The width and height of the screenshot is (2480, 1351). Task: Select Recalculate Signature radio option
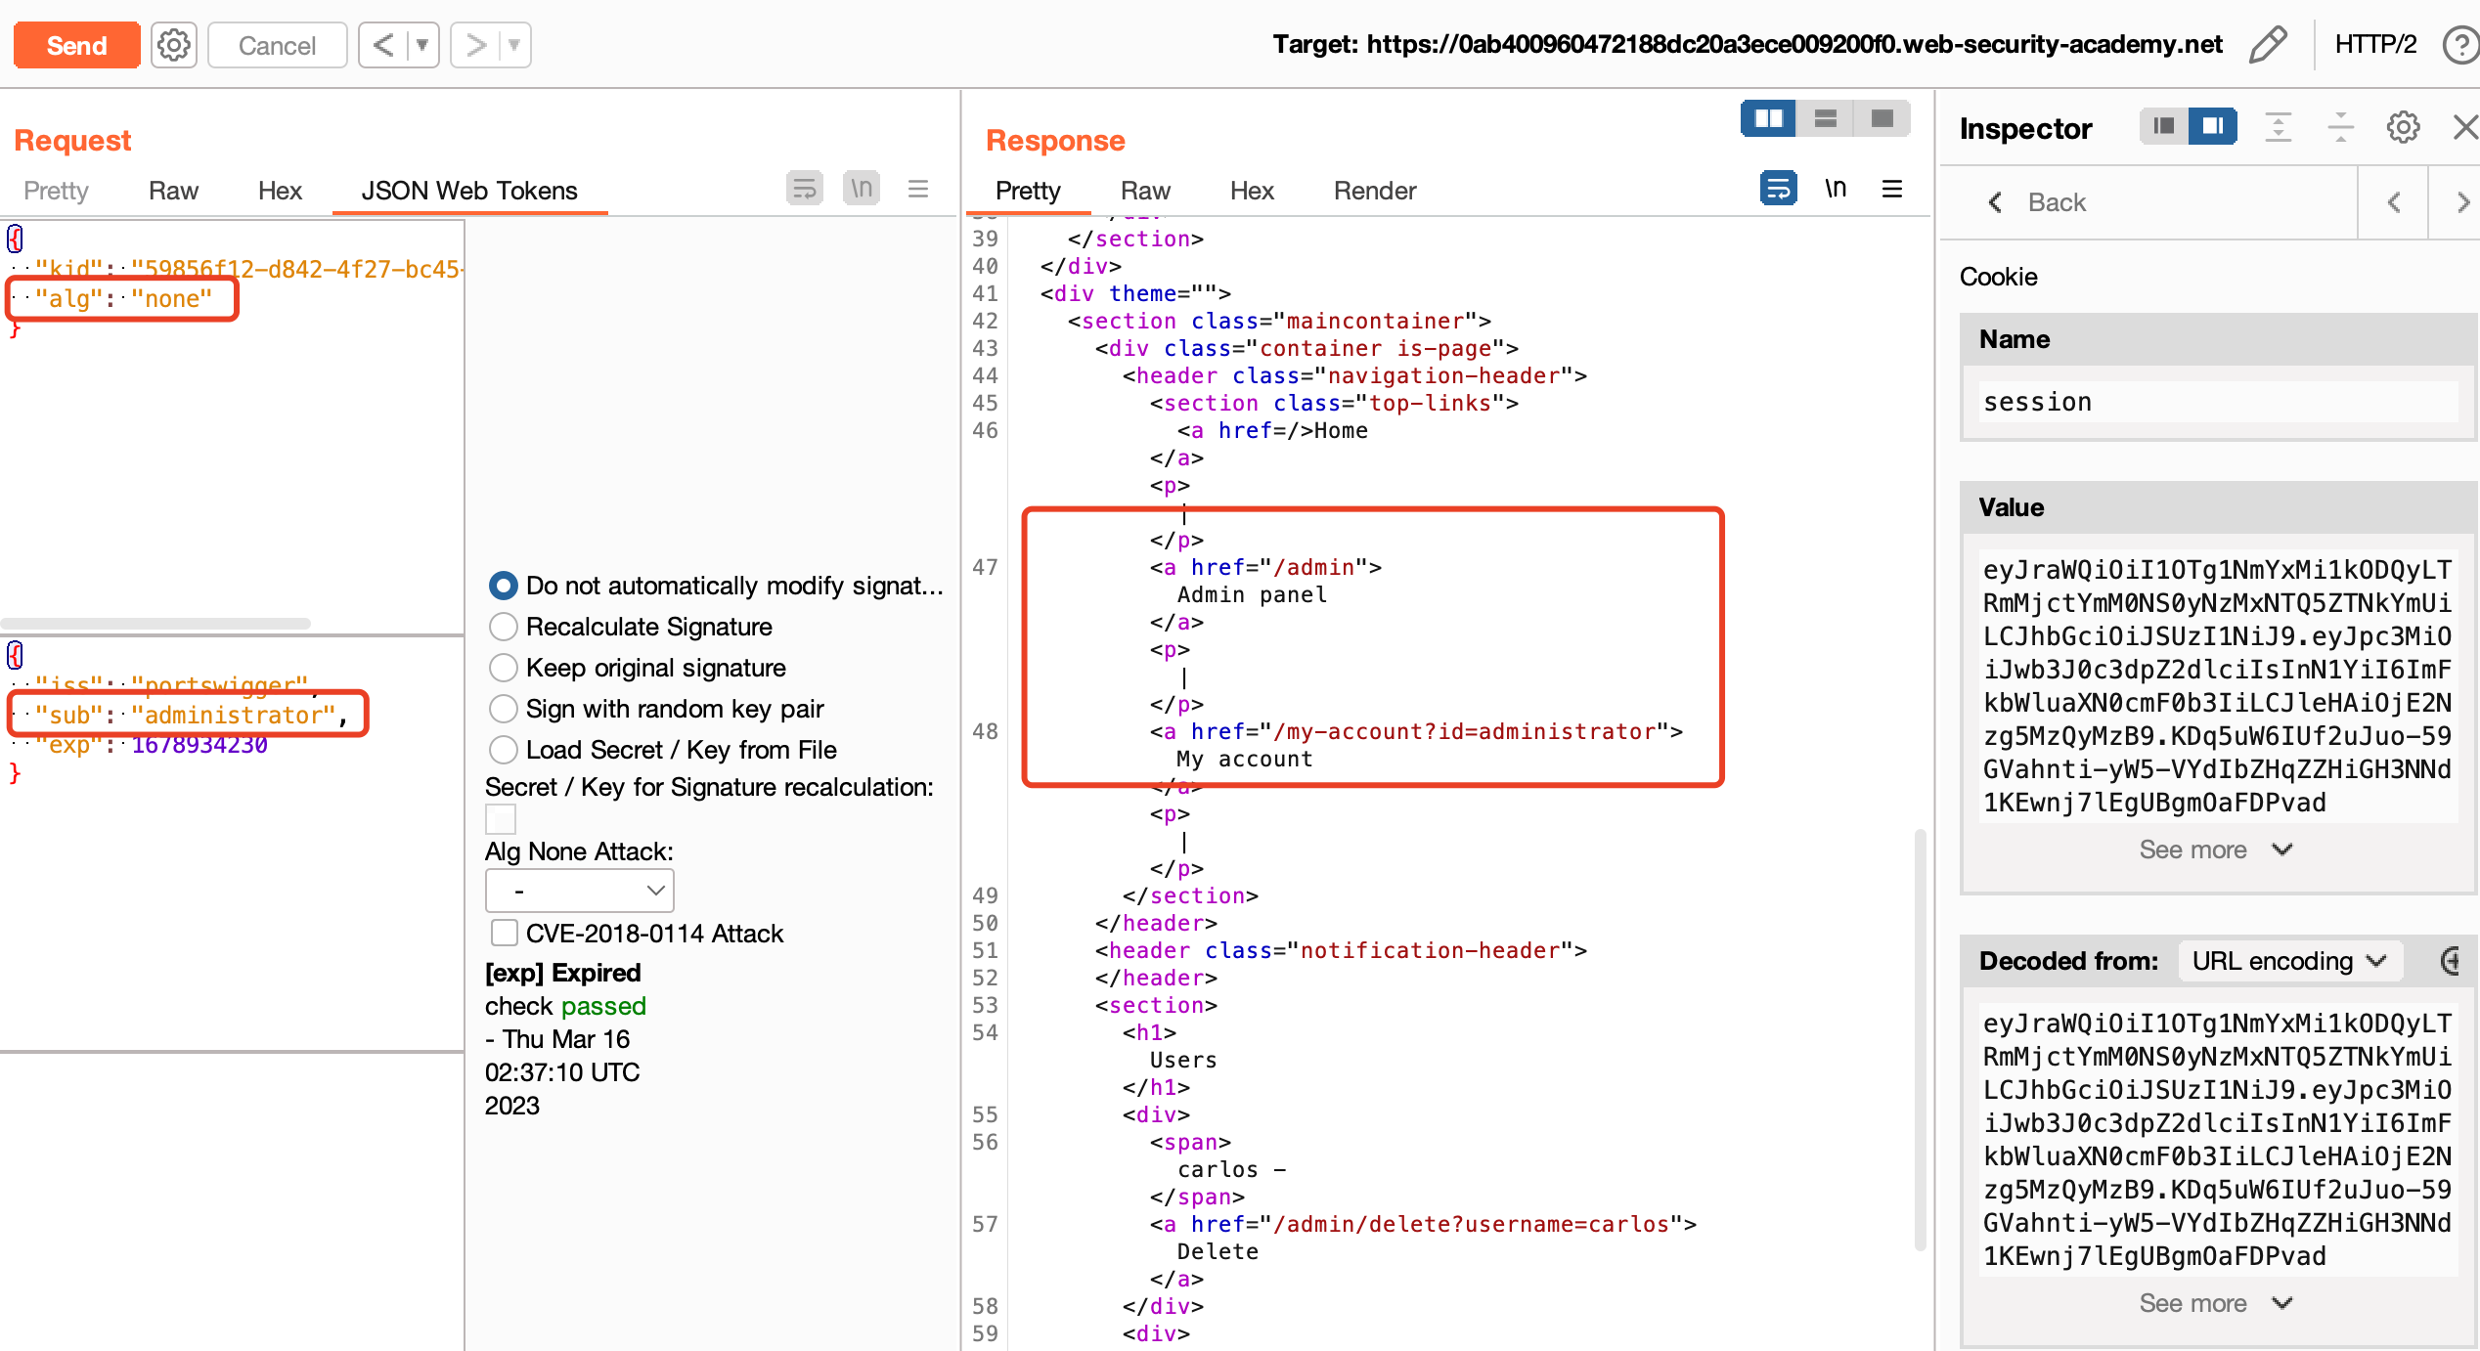(x=504, y=627)
